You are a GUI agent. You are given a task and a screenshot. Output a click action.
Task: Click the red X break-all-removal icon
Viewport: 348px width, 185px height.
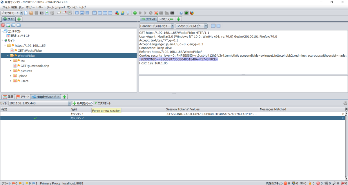156,13
